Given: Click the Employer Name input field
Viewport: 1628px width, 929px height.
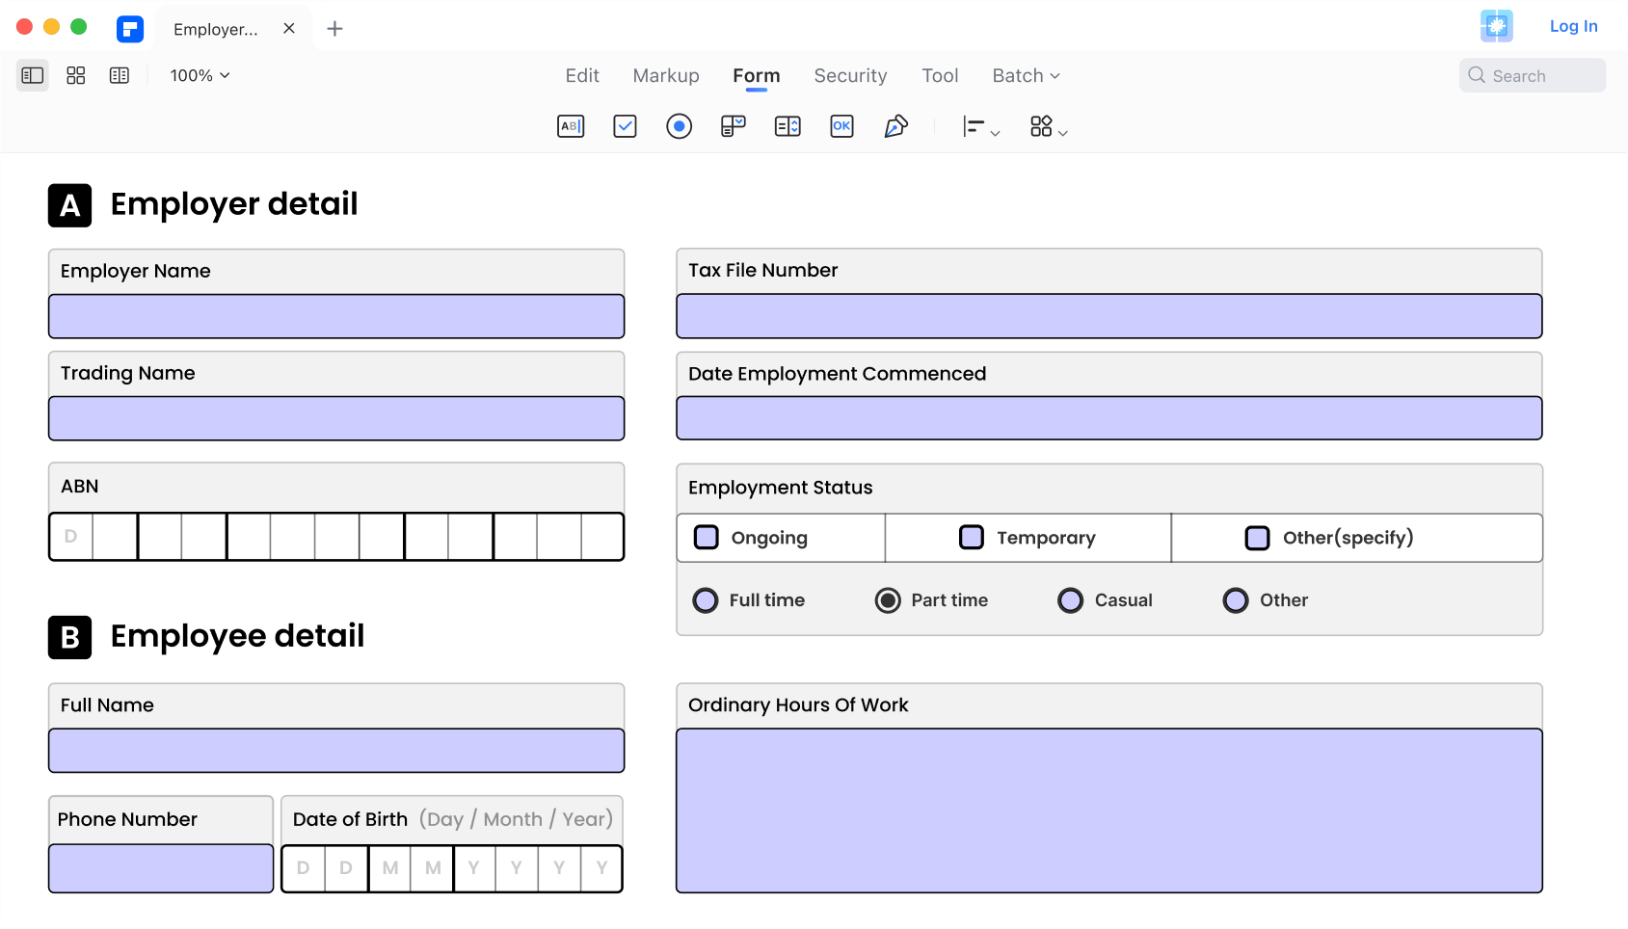Looking at the screenshot, I should [x=336, y=316].
